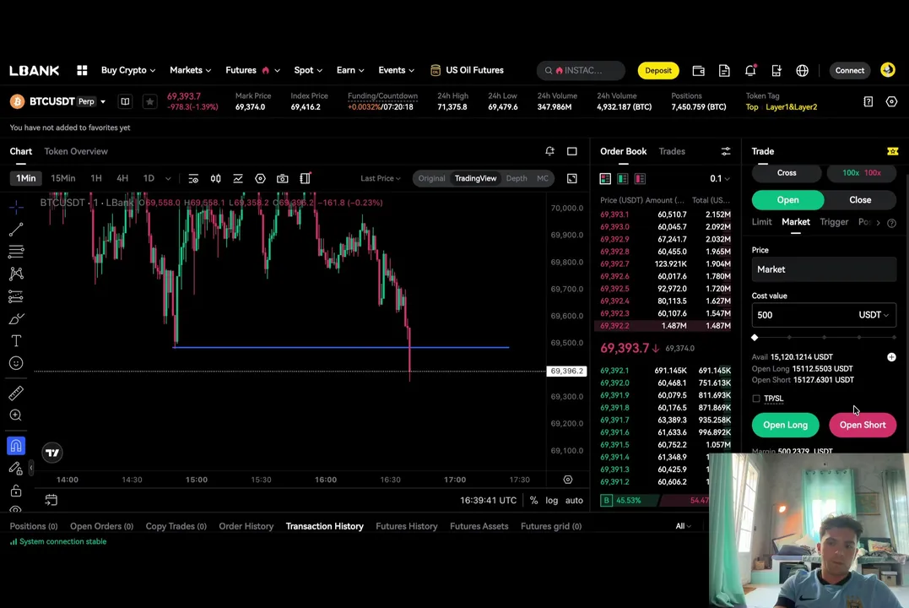Select the ruler measure tool

[16, 394]
